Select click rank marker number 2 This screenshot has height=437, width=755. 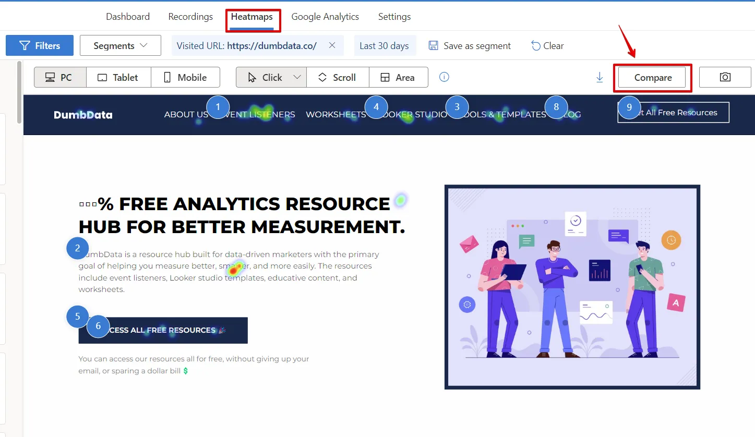tap(78, 248)
